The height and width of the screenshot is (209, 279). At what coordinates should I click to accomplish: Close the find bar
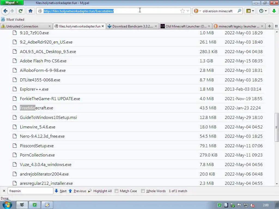click(4, 191)
